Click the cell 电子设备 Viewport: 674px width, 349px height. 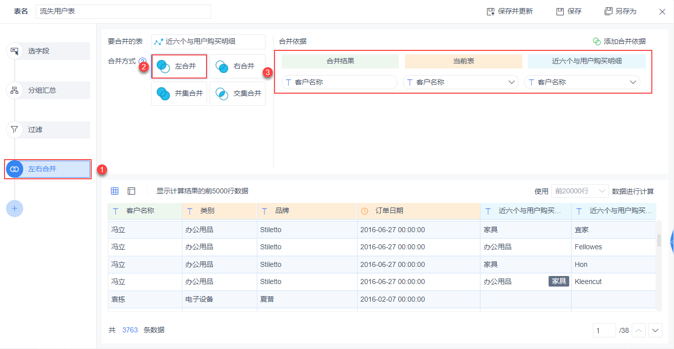pos(220,299)
